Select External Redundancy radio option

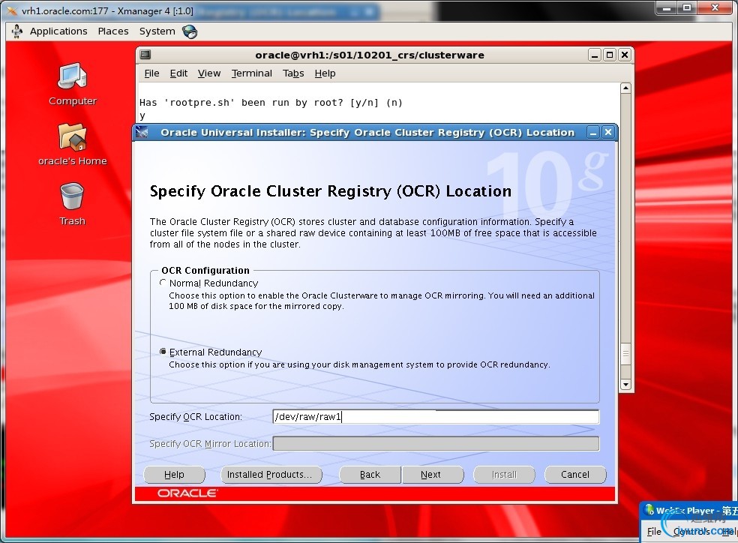pyautogui.click(x=163, y=352)
